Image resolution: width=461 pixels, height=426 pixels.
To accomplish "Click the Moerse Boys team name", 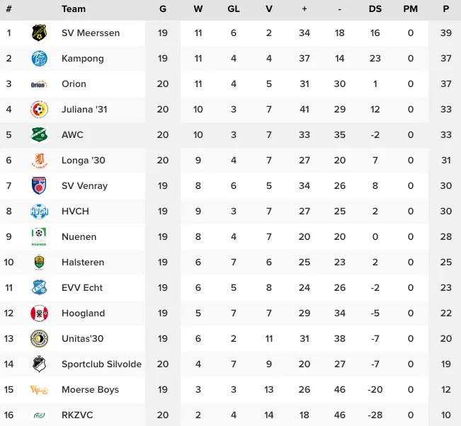I will [x=90, y=390].
